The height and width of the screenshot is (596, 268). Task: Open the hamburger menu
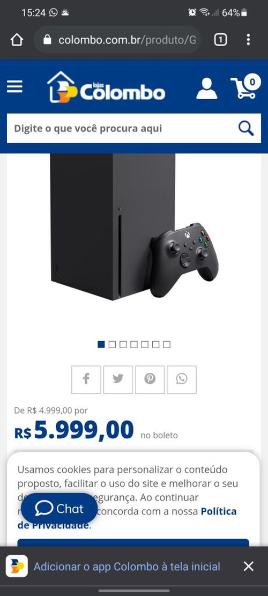(x=15, y=87)
